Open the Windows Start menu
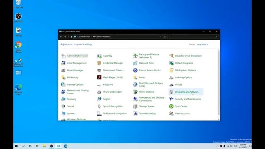 17,146
